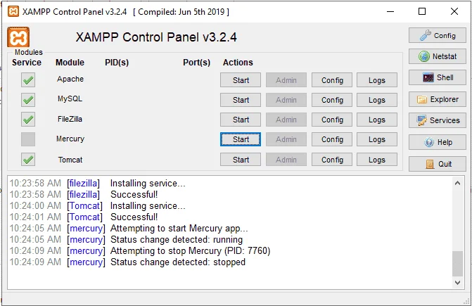
Task: Start the Tomcat module
Action: pyautogui.click(x=241, y=160)
